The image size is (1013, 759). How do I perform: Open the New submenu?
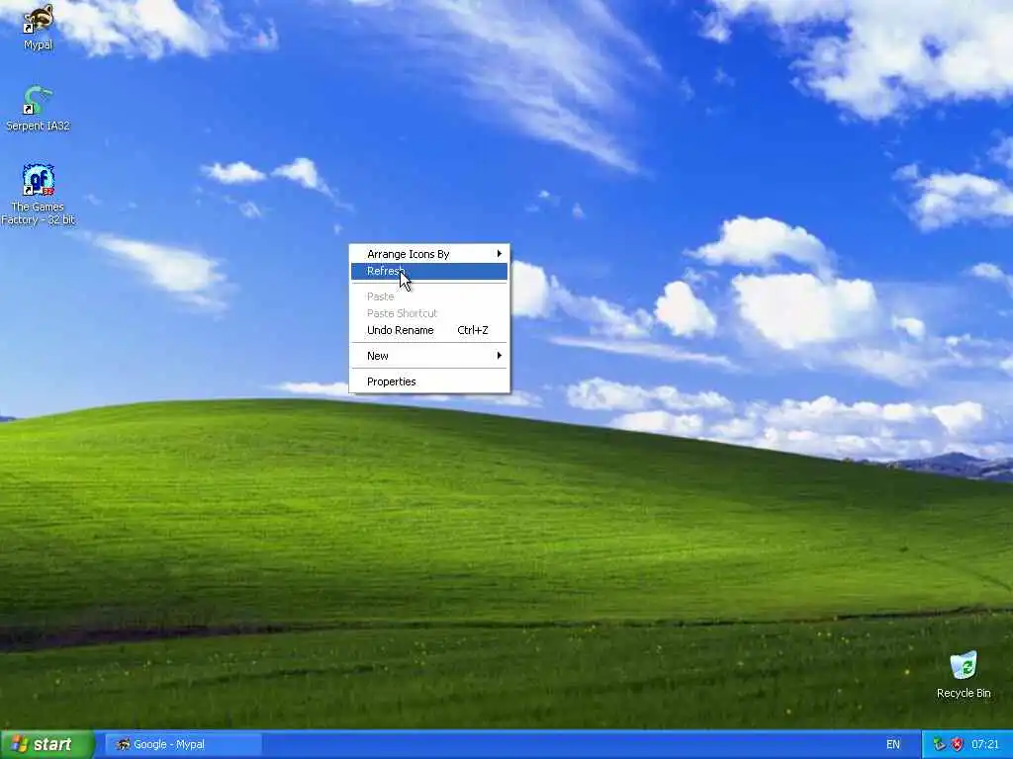pos(429,356)
